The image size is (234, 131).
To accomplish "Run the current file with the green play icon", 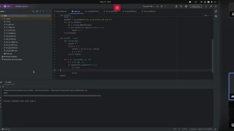I will 158,7.
